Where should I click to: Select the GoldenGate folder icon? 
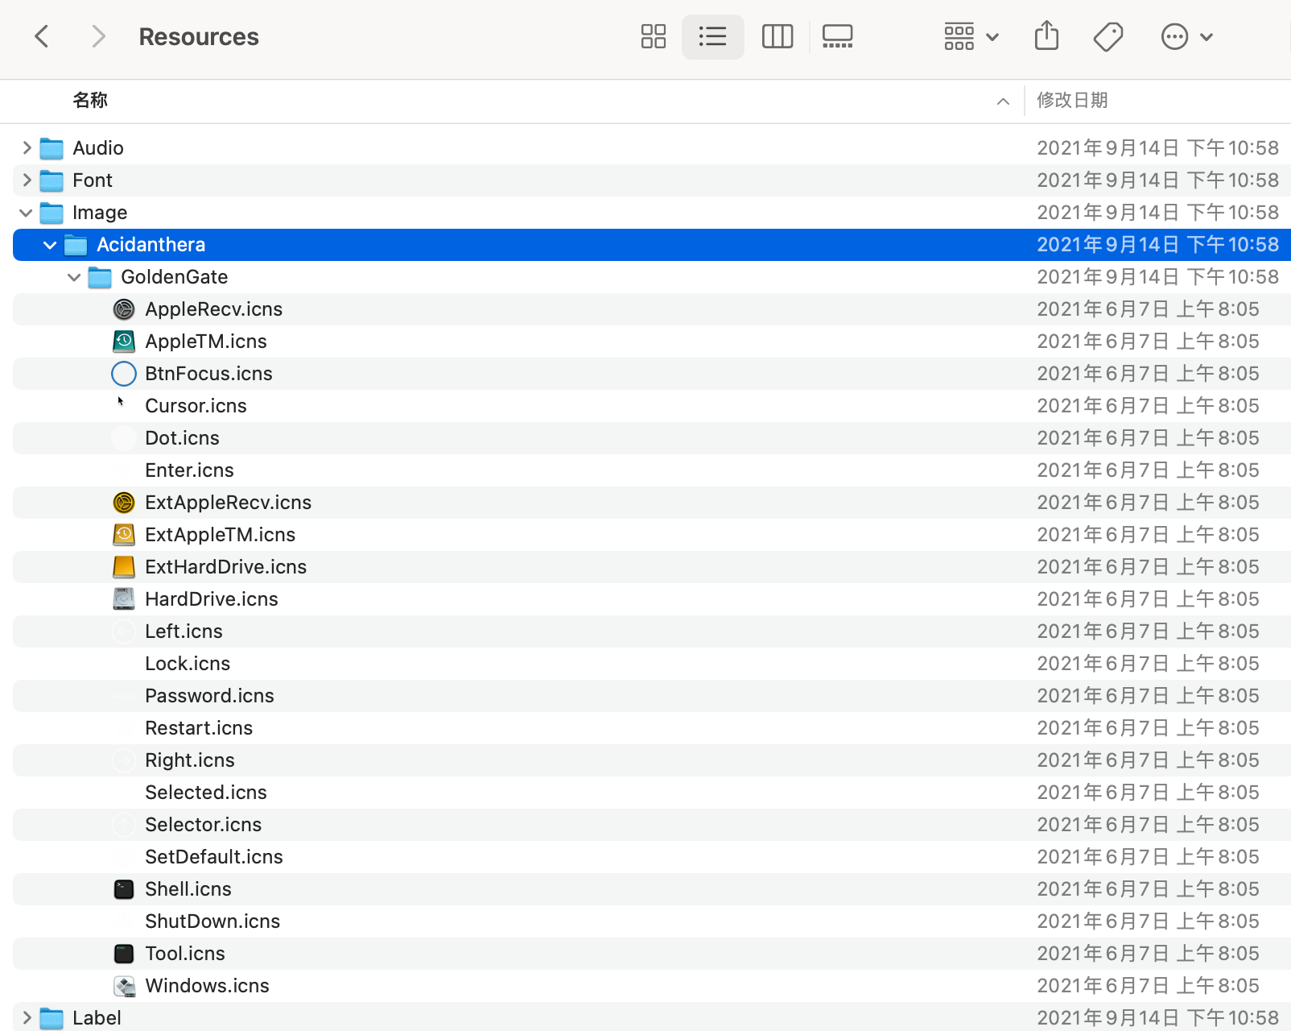100,277
